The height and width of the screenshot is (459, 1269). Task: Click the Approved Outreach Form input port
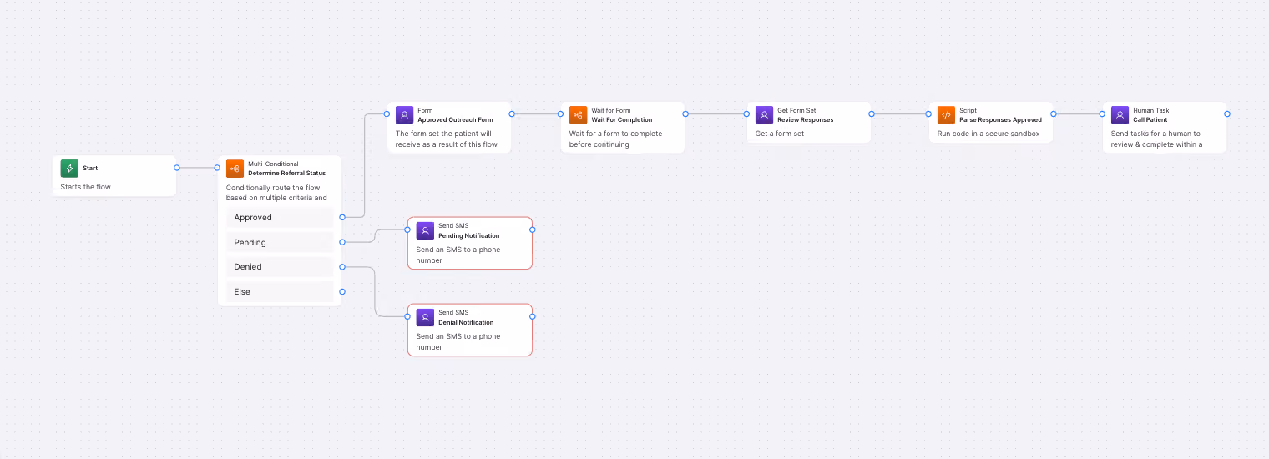click(x=387, y=113)
